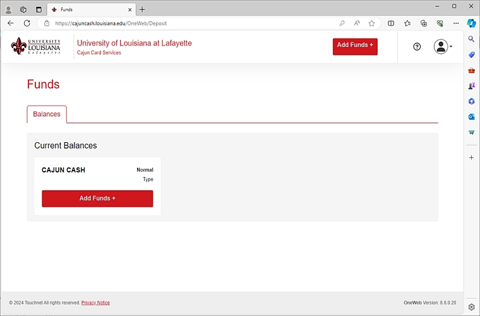Click the University of Louisiana logo

point(35,46)
